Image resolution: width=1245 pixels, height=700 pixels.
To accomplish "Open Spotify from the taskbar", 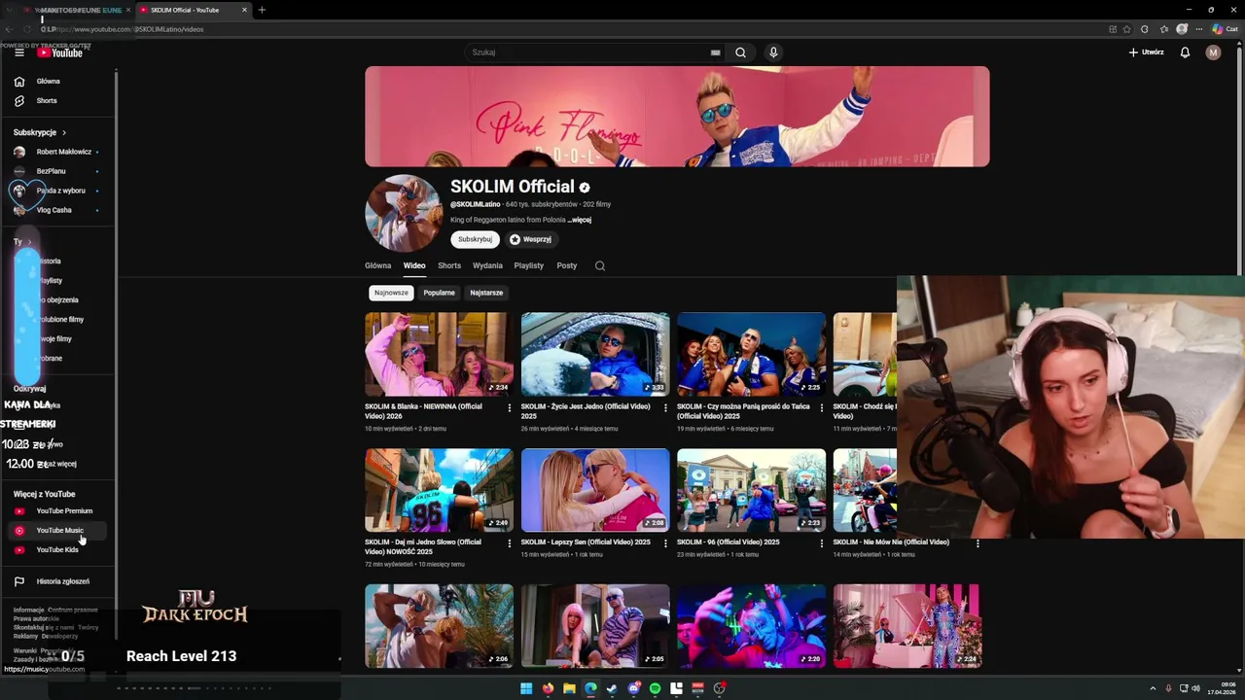I will (x=655, y=688).
